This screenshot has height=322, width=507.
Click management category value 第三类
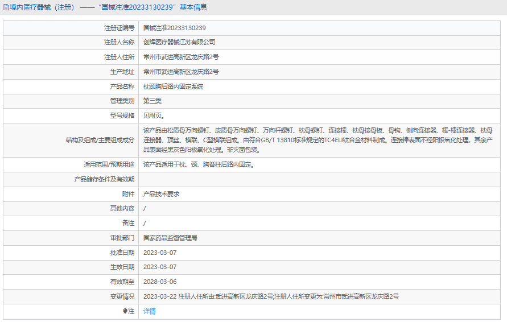pos(152,101)
